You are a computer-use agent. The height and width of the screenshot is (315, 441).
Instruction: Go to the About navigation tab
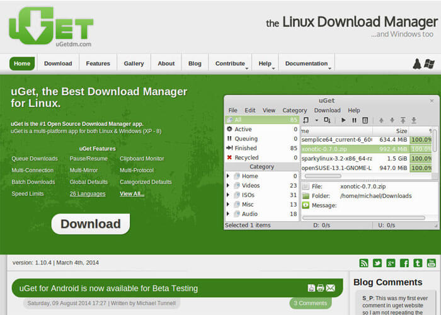(166, 64)
